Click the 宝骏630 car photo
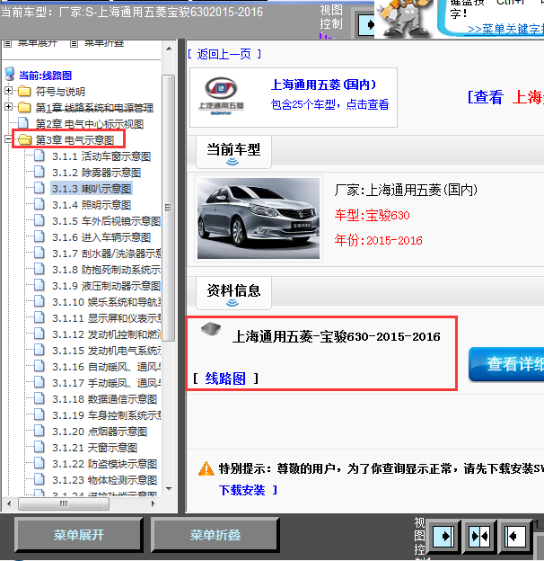 coord(259,218)
